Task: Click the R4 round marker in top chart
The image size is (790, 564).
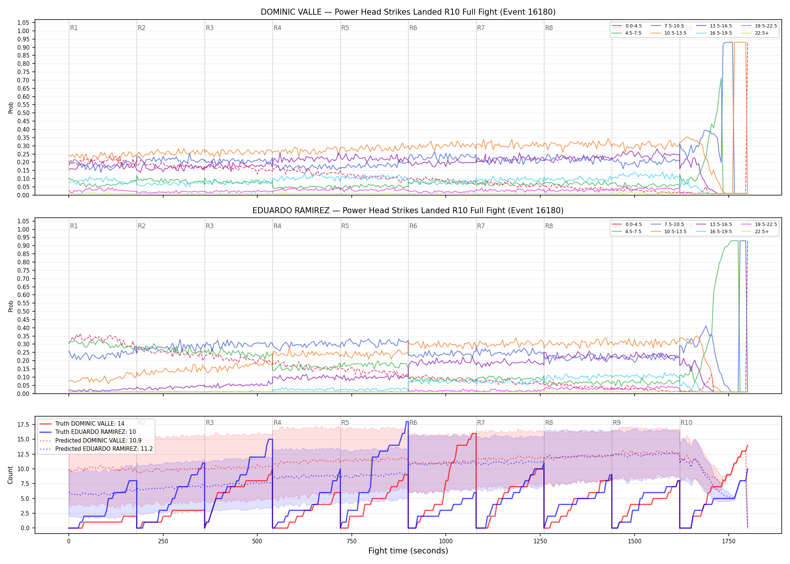Action: point(277,28)
